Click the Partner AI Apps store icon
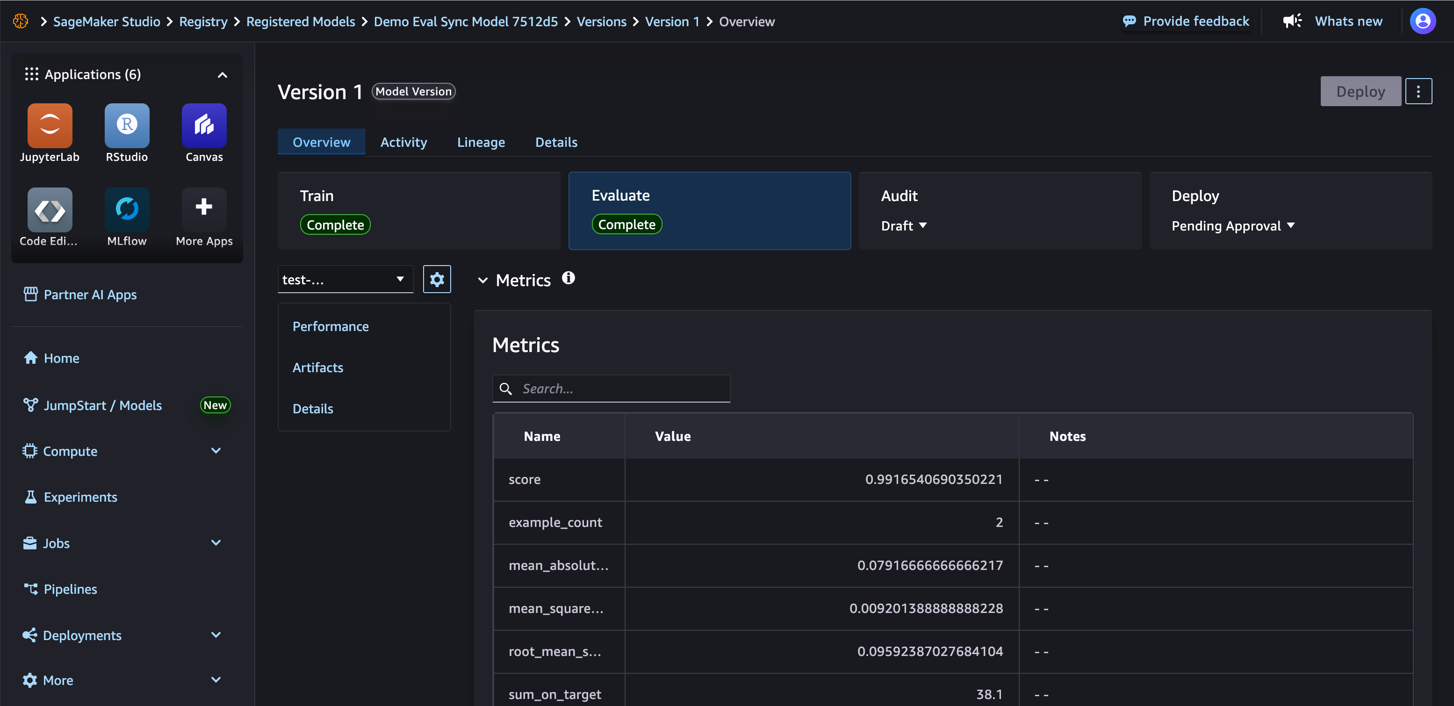Image resolution: width=1454 pixels, height=706 pixels. (x=30, y=295)
